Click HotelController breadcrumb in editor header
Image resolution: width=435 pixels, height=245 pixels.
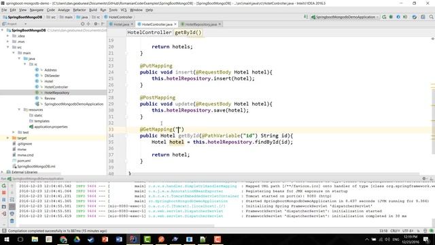pyautogui.click(x=150, y=33)
